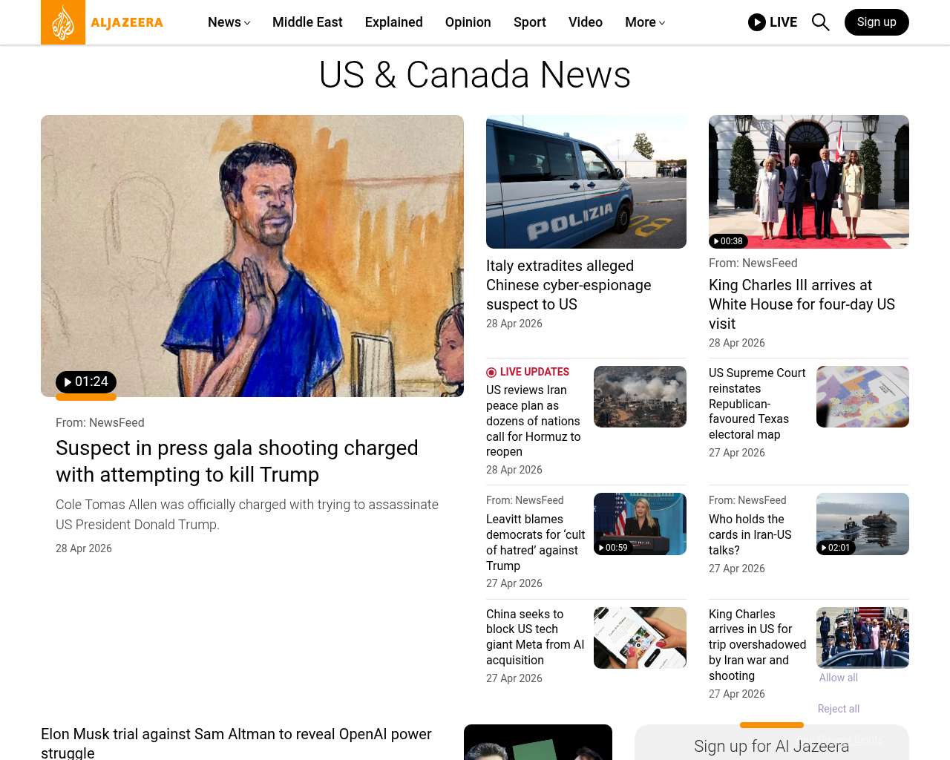Open Italy extradites cyber-espionage suspect article
950x760 pixels.
(x=568, y=285)
